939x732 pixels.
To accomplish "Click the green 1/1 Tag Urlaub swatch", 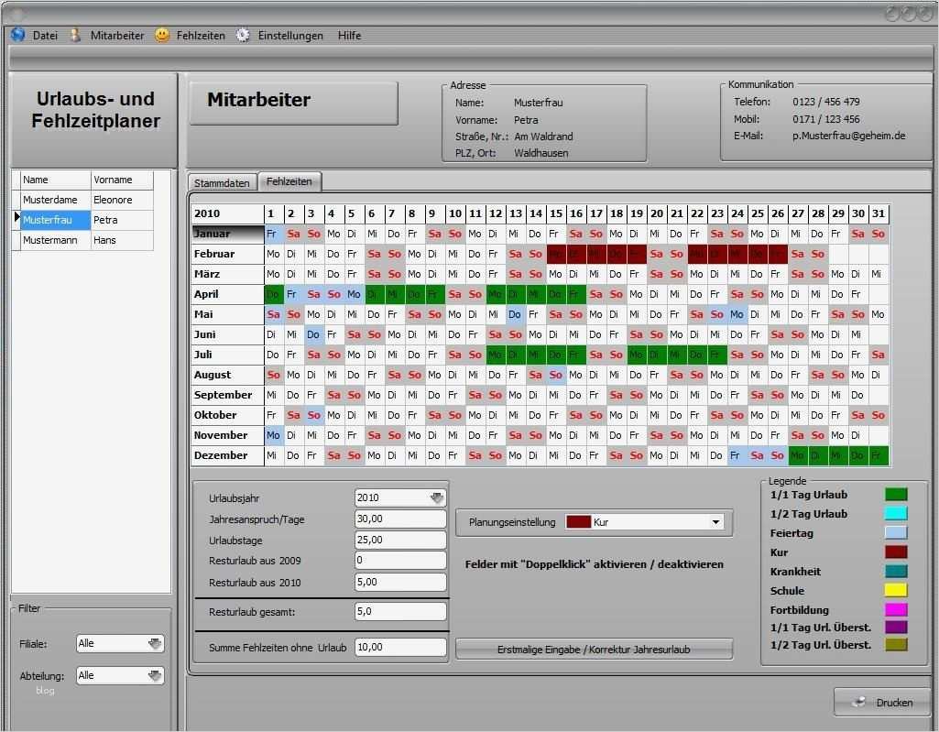I will click(x=896, y=494).
